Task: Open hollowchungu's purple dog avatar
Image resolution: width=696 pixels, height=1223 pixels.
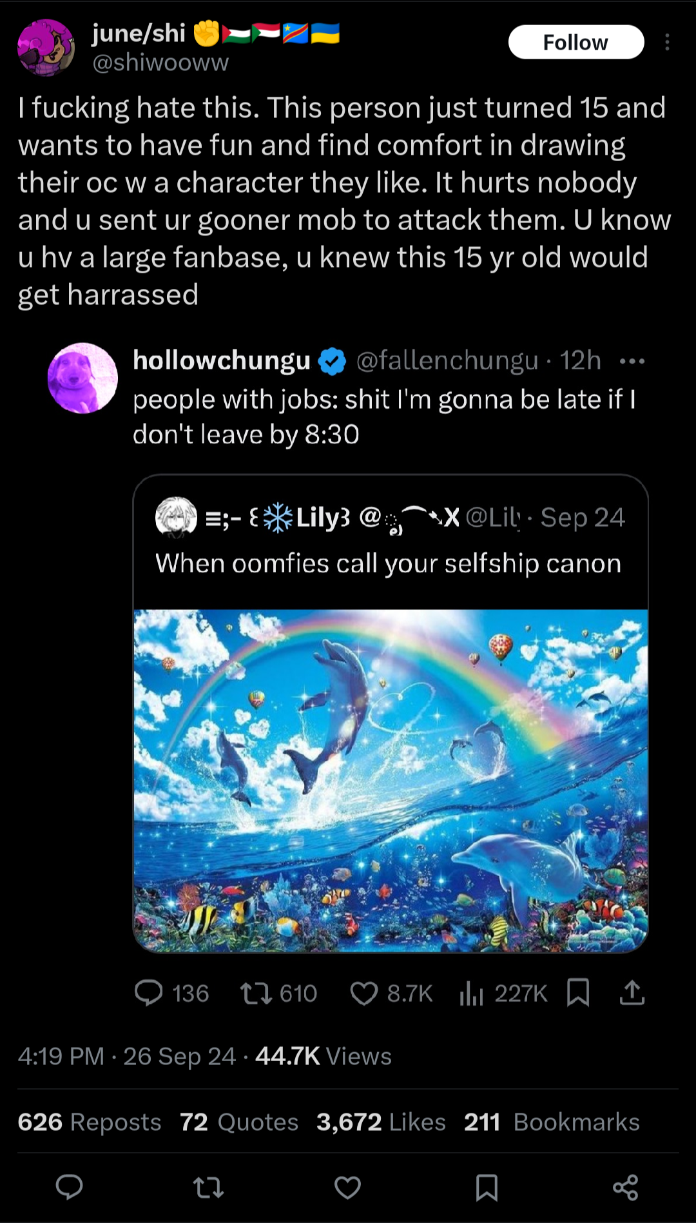Action: 82,378
